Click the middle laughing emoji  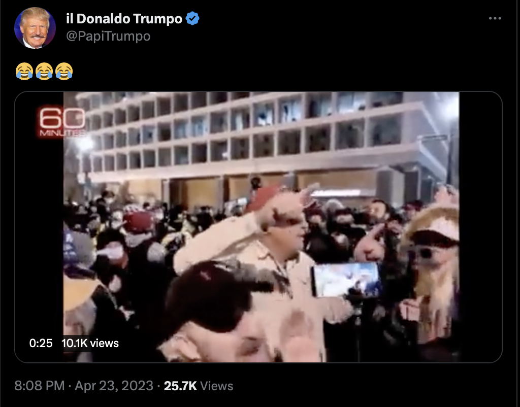[44, 71]
